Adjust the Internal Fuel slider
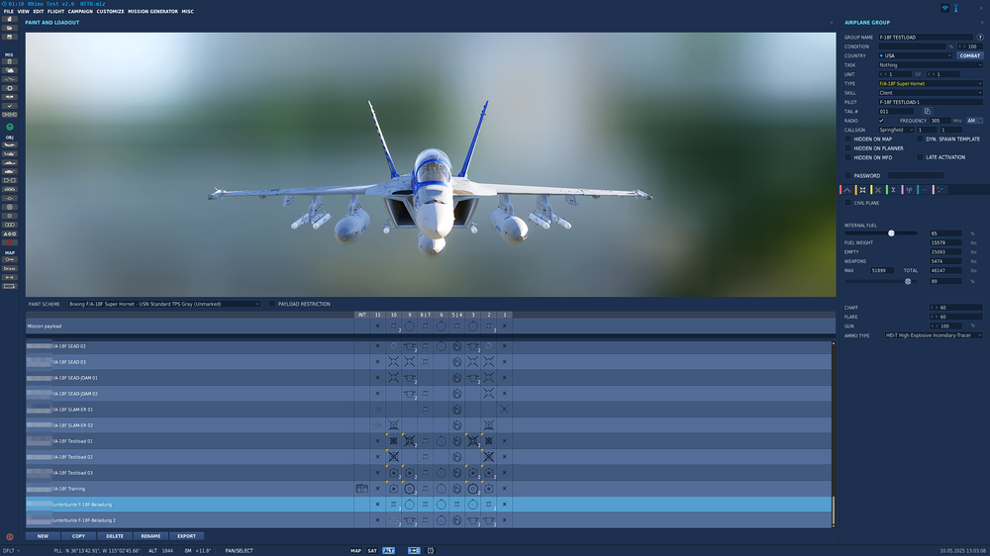Screen dimensions: 990x556 coord(881,233)
